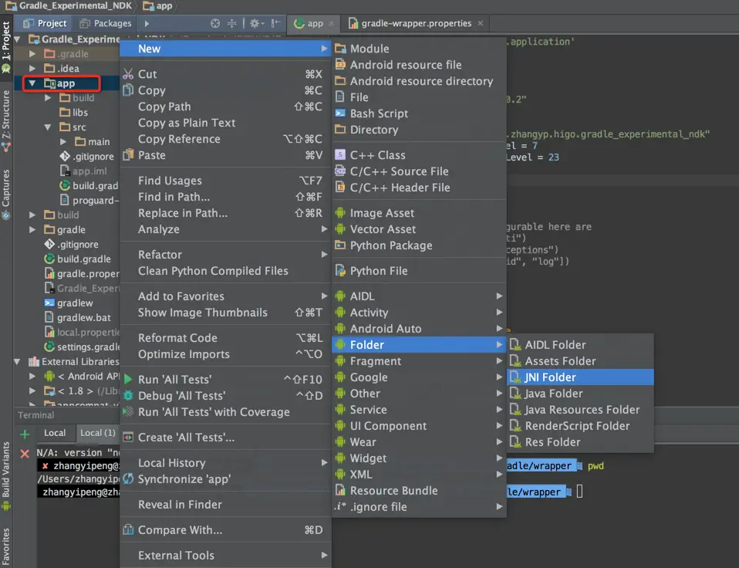This screenshot has height=568, width=739.
Task: Select Copy Path in context menu
Action: pyautogui.click(x=226, y=106)
